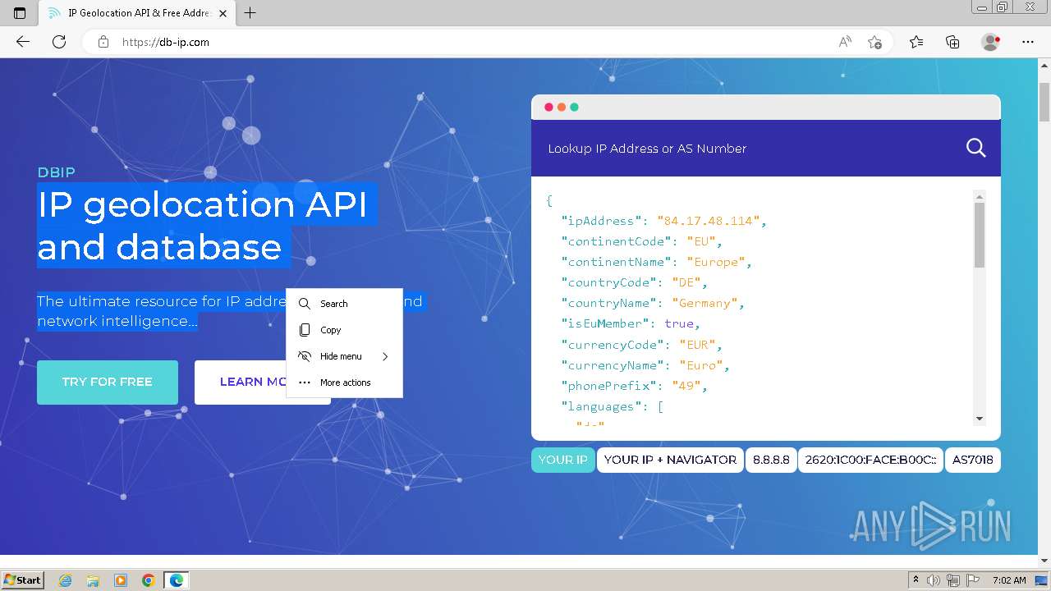Click the "IP geolocation API" headline
Viewport: 1051px width, 591px height.
(x=202, y=204)
